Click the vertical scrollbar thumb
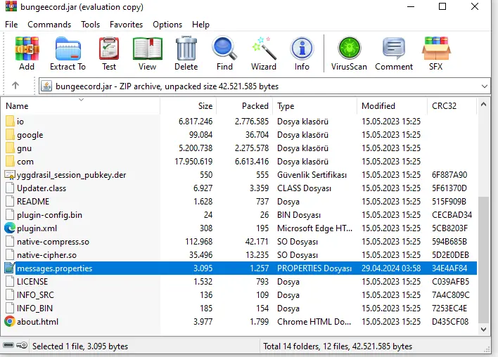Image resolution: width=498 pixels, height=357 pixels. pyautogui.click(x=483, y=260)
